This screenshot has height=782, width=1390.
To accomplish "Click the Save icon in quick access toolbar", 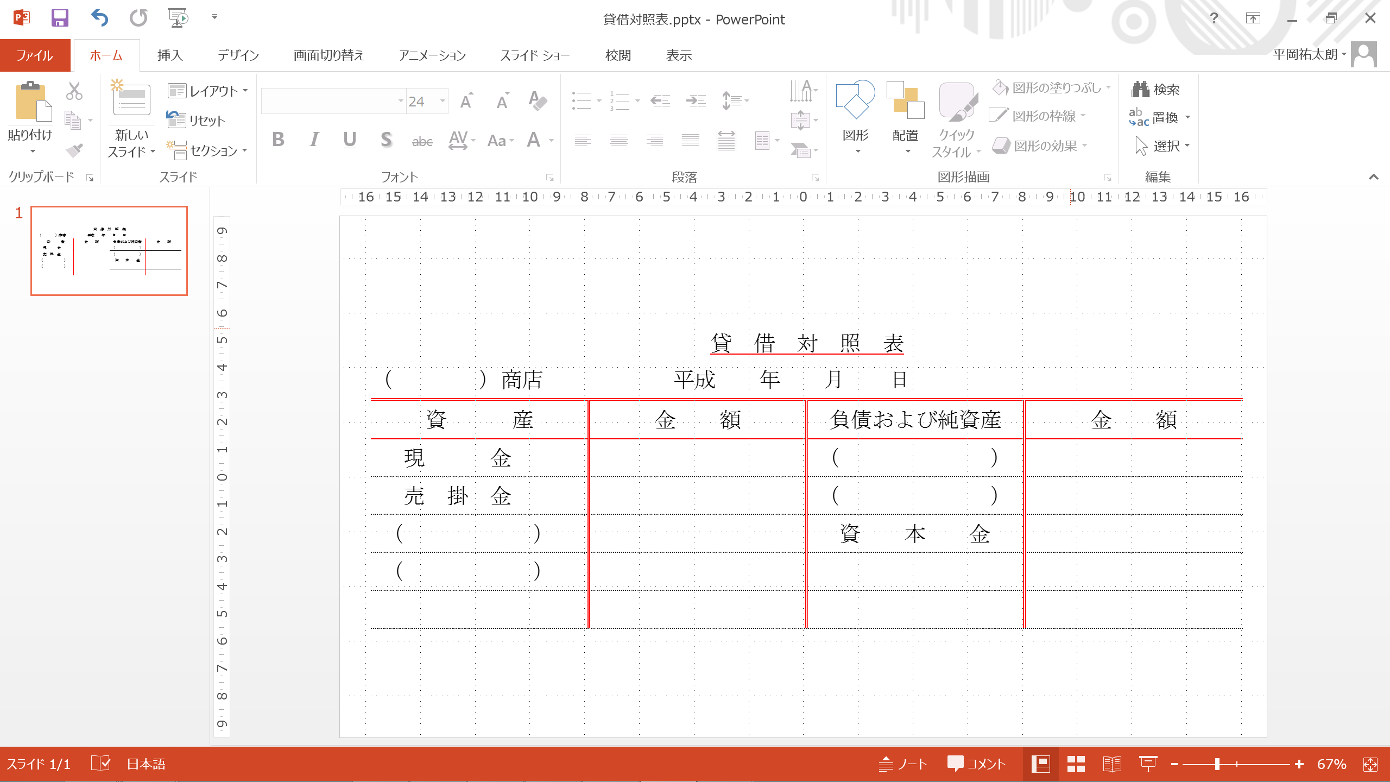I will pos(60,18).
